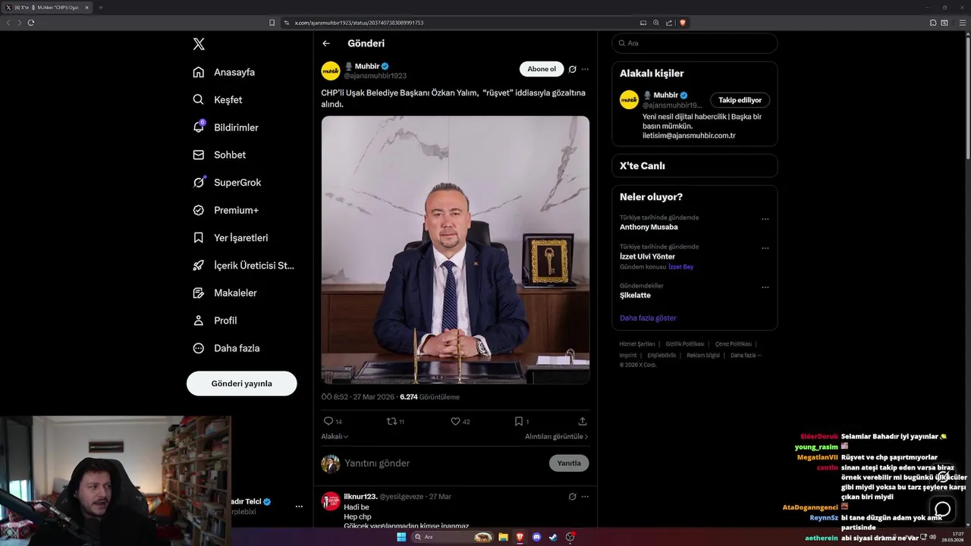Open the Keşfet explore page
The width and height of the screenshot is (971, 546).
[x=218, y=99]
